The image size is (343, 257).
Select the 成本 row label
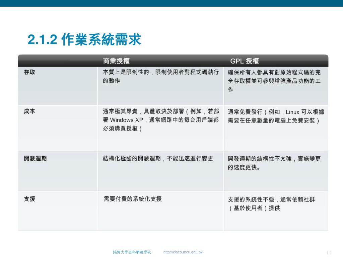pos(29,111)
